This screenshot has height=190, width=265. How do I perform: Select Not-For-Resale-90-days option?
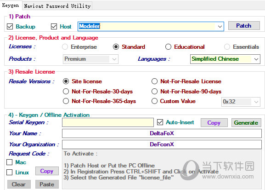[x=154, y=92]
